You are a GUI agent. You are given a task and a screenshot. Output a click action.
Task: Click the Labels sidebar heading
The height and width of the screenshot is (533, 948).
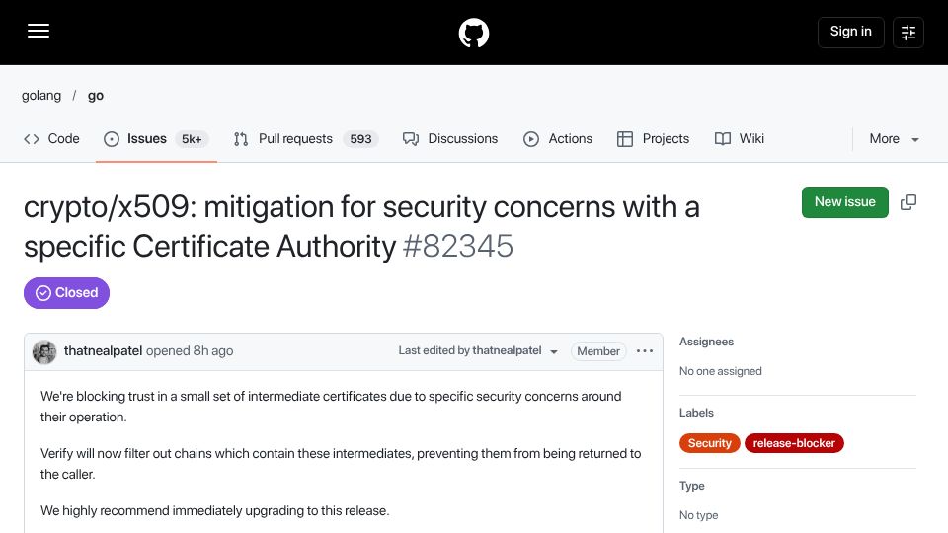[696, 413]
